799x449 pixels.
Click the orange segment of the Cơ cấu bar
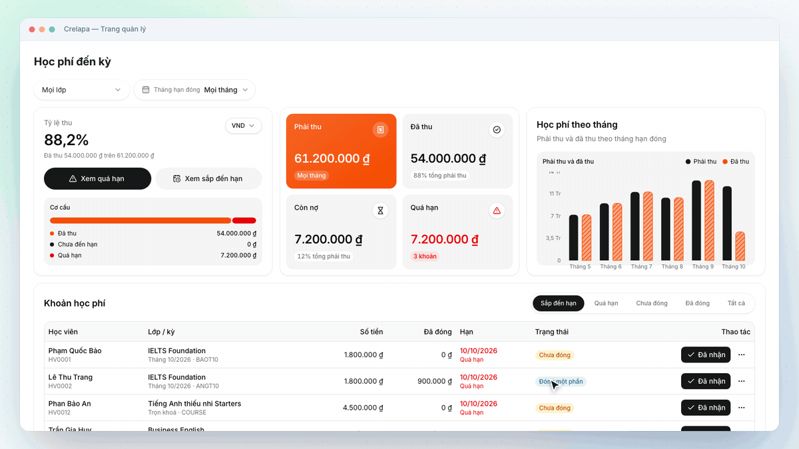pyautogui.click(x=140, y=221)
